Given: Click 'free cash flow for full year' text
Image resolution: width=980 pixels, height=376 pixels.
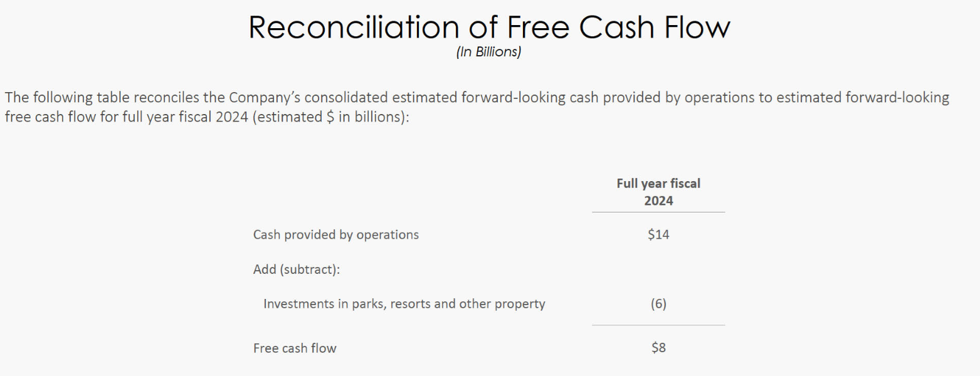Looking at the screenshot, I should click(85, 117).
